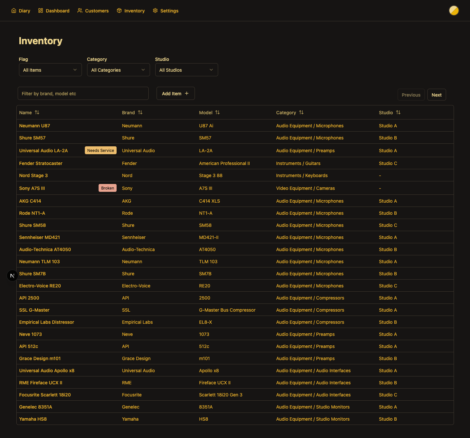
Task: Click the round Next.js dev tools badge
Action: [12, 276]
